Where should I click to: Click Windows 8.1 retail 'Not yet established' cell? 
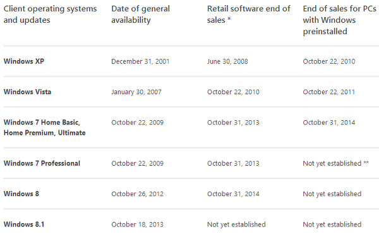[236, 225]
